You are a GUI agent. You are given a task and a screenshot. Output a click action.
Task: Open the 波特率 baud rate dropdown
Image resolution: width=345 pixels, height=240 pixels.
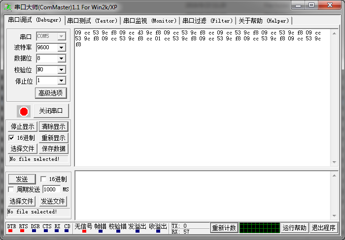pyautogui.click(x=61, y=48)
